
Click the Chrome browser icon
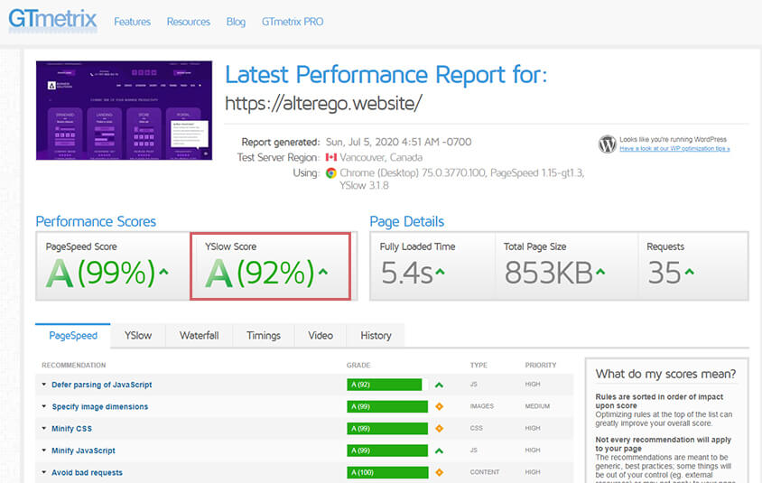(x=331, y=173)
